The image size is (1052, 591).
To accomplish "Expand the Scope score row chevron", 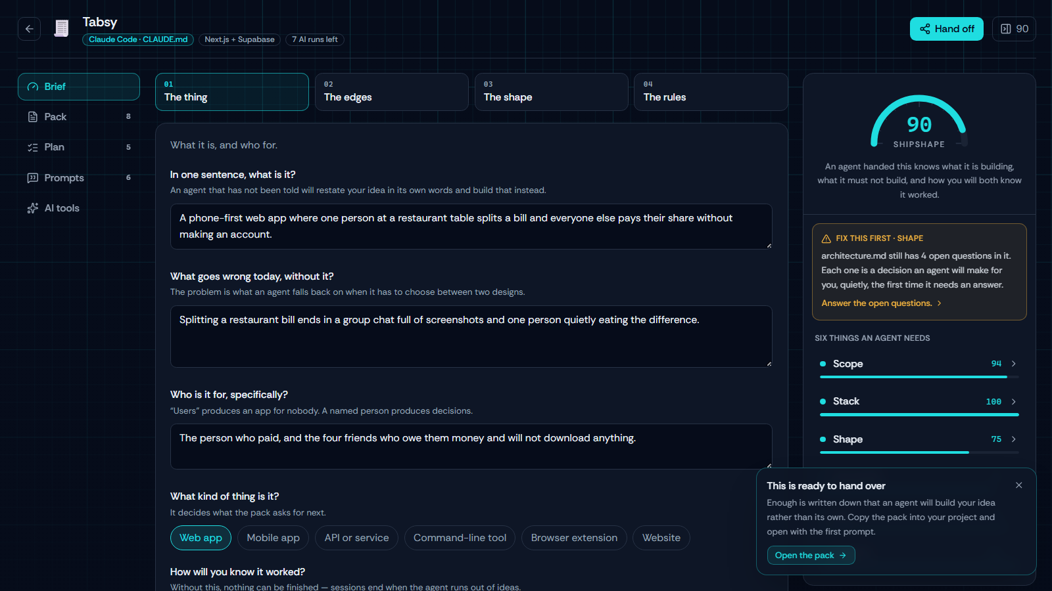I will pos(1014,364).
